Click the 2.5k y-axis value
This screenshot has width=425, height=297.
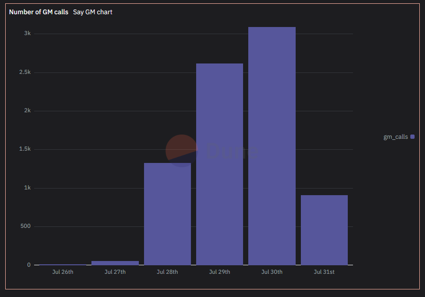point(25,72)
